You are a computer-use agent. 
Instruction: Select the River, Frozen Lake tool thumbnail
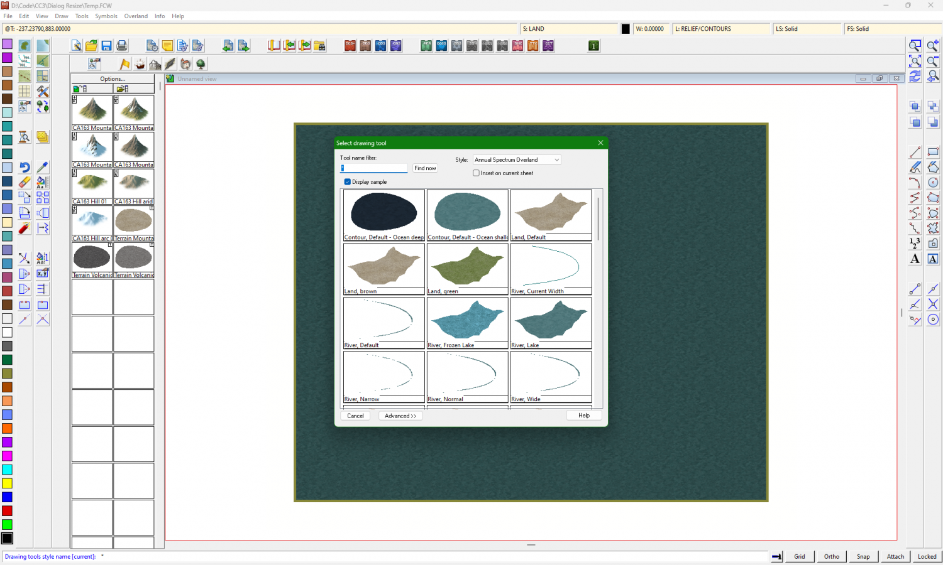click(467, 323)
